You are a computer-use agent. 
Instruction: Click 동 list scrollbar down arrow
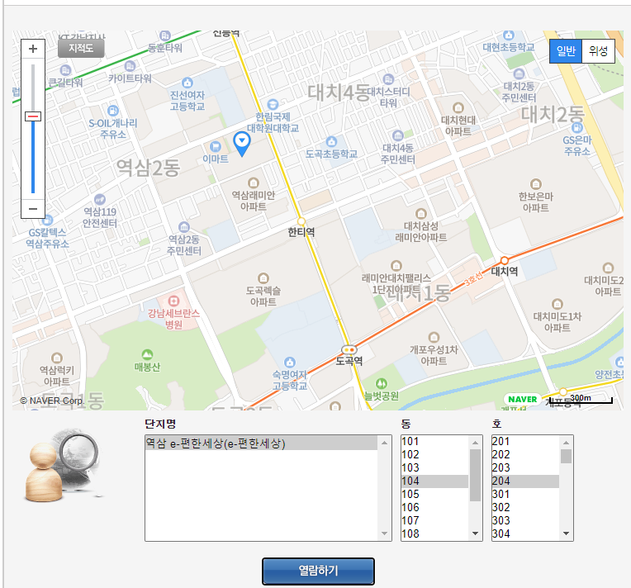click(x=475, y=533)
